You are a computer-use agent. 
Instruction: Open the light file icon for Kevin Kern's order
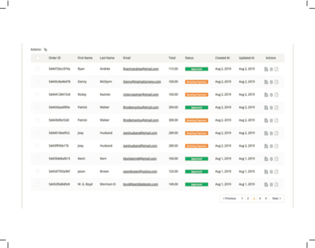tap(276, 159)
